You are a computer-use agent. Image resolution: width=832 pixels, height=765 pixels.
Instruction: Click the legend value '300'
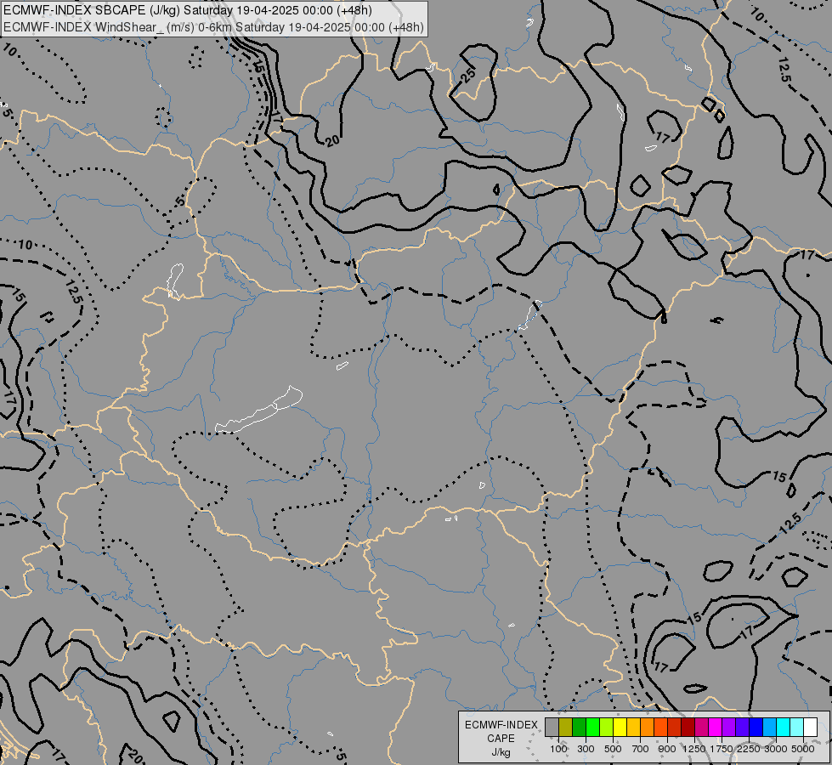click(586, 749)
